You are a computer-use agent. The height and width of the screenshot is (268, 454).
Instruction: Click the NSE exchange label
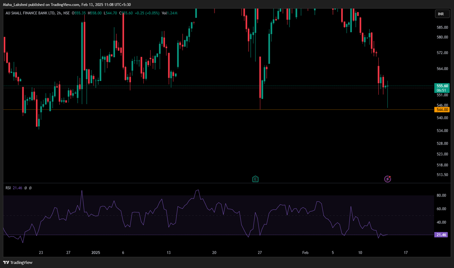67,13
